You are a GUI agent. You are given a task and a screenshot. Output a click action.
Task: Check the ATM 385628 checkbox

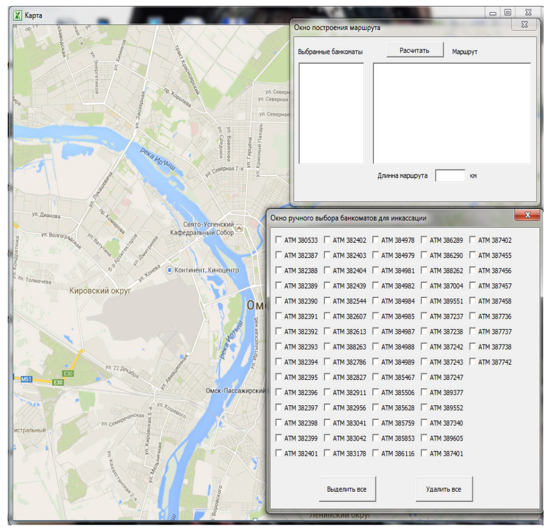tap(376, 408)
